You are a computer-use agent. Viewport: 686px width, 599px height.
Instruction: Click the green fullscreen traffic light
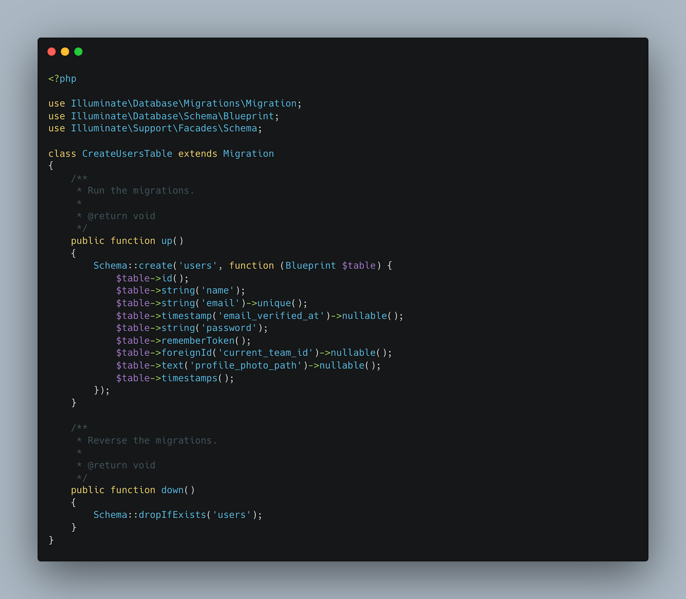pyautogui.click(x=78, y=51)
